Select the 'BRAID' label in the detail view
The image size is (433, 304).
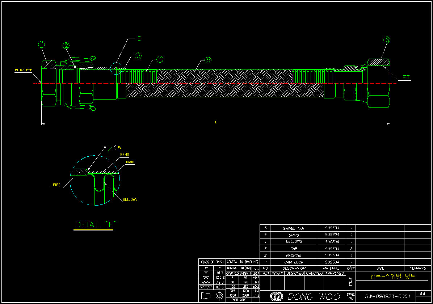point(129,162)
